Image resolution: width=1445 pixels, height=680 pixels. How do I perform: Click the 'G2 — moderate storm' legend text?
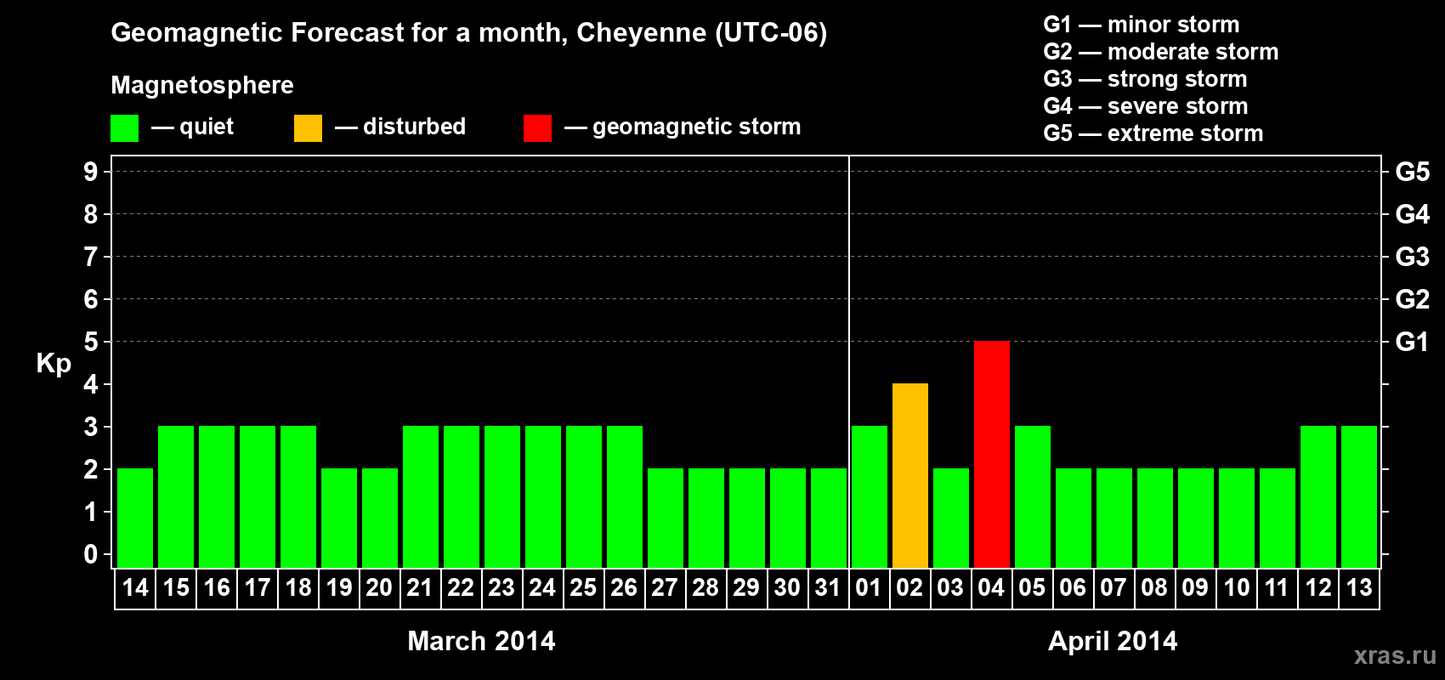click(x=1161, y=52)
